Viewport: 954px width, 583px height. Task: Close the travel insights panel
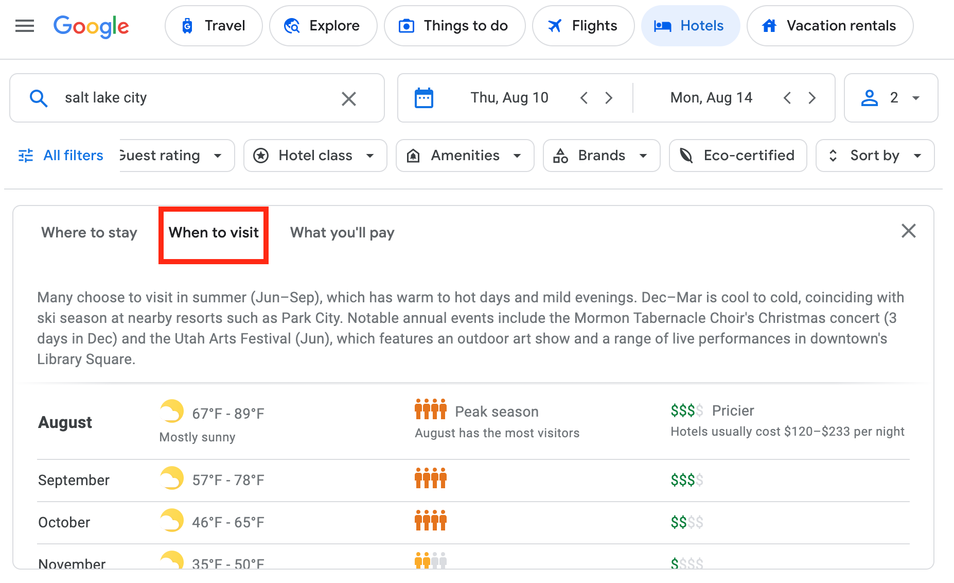[909, 231]
